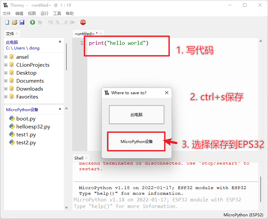Click the editor scrollbar up arrow
268x219 pixels.
tap(261, 41)
